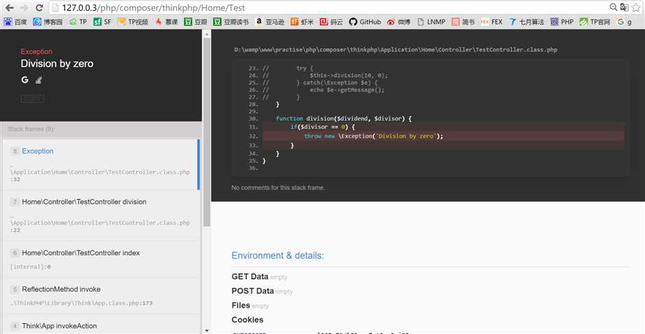Click the 'Cookies' section label
Viewport: 645px width, 334px height.
tap(247, 320)
